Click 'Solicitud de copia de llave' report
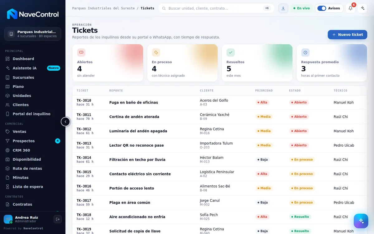Screen dimensions: 374x234 click(x=135, y=231)
